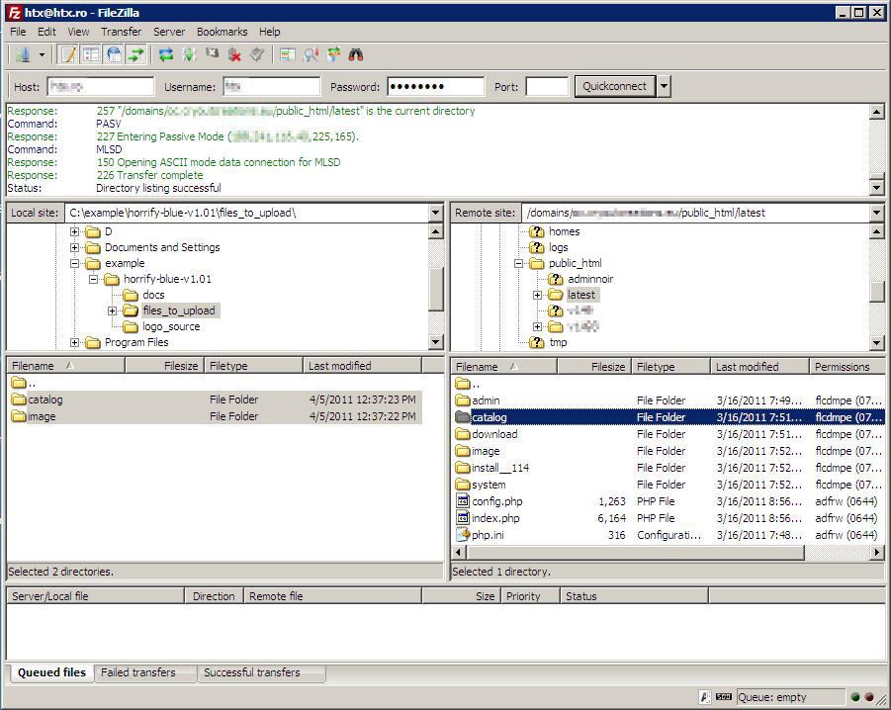Click admin folder icon in remote list

[x=463, y=400]
